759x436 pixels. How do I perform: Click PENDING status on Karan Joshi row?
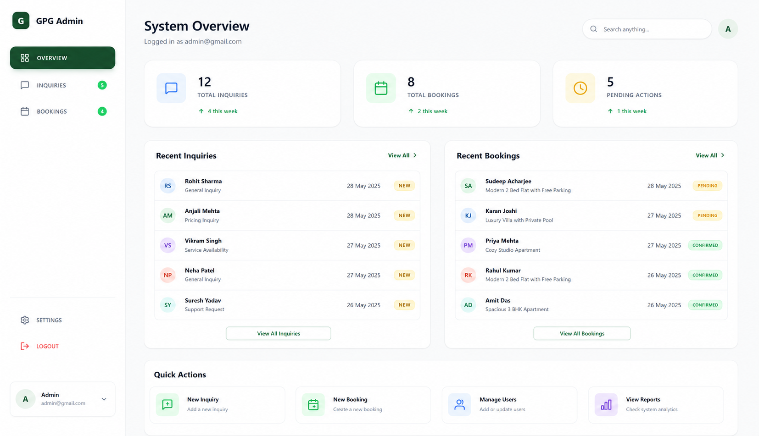(x=707, y=215)
